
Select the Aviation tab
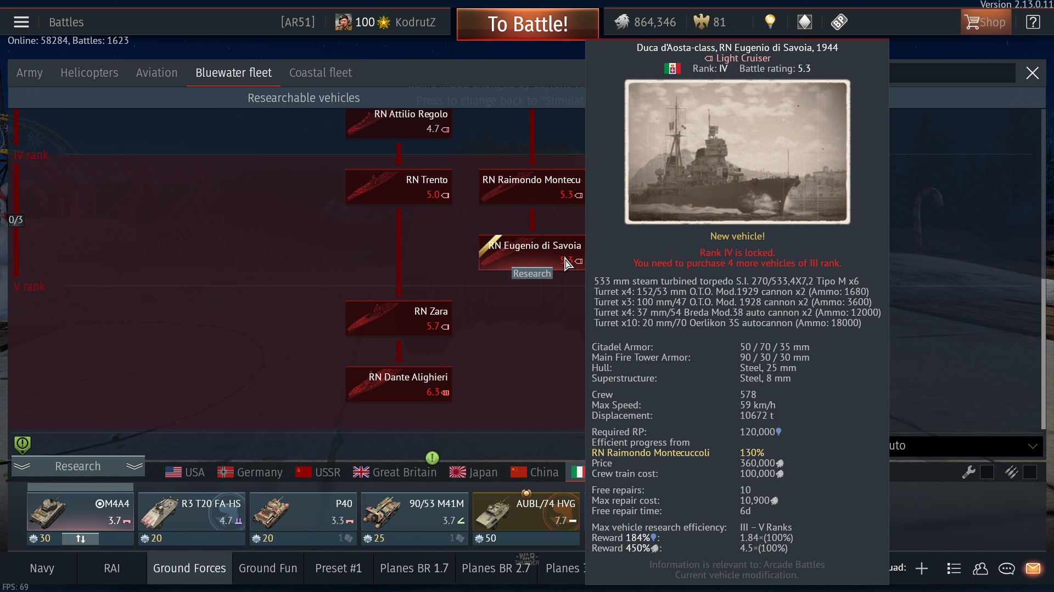click(x=157, y=73)
